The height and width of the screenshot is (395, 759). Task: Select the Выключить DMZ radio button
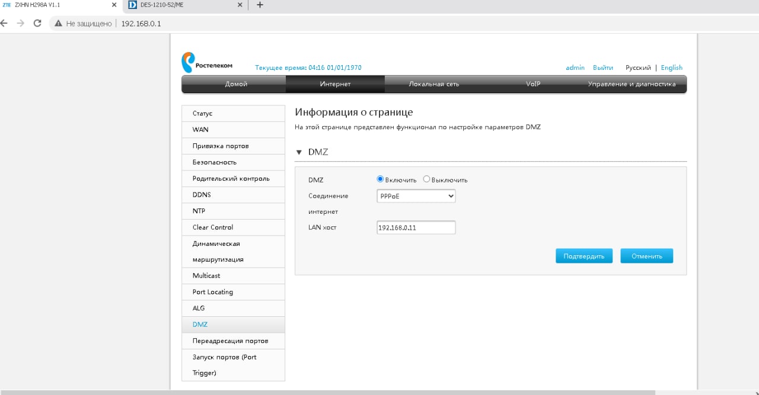426,179
